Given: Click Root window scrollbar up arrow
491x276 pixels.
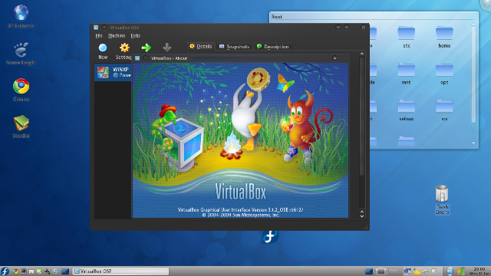Looking at the screenshot, I should click(473, 24).
